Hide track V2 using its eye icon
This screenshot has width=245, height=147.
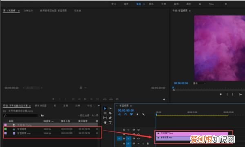coord(138,134)
